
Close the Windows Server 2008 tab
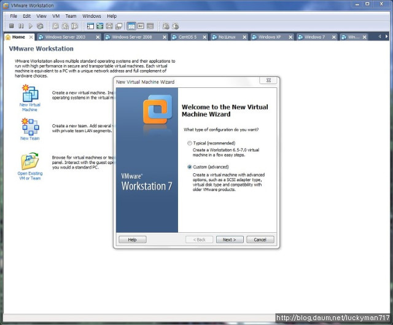(165, 37)
